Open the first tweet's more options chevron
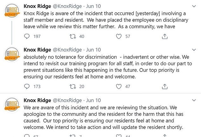The image size is (201, 137). pos(194,6)
